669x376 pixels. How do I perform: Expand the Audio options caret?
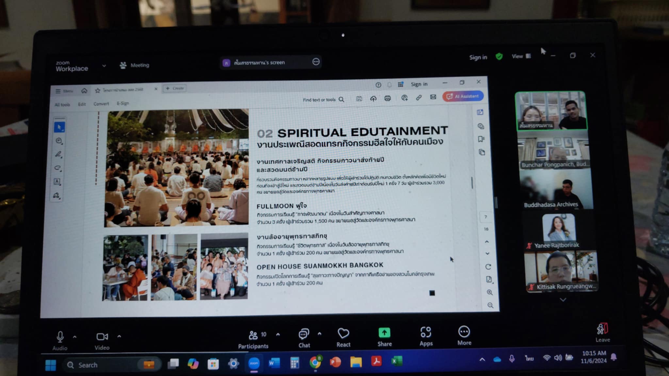75,337
